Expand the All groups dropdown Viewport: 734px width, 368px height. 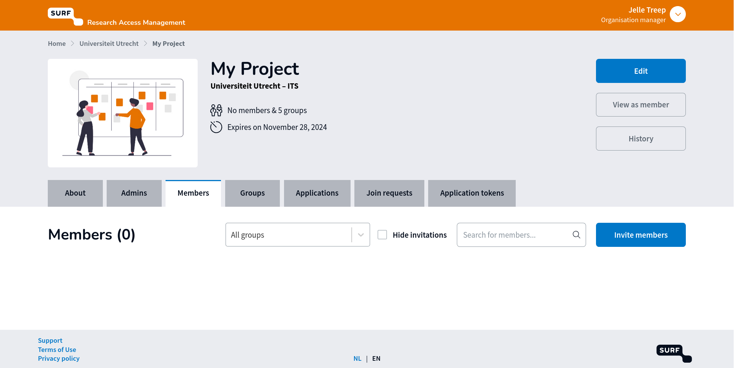(361, 235)
